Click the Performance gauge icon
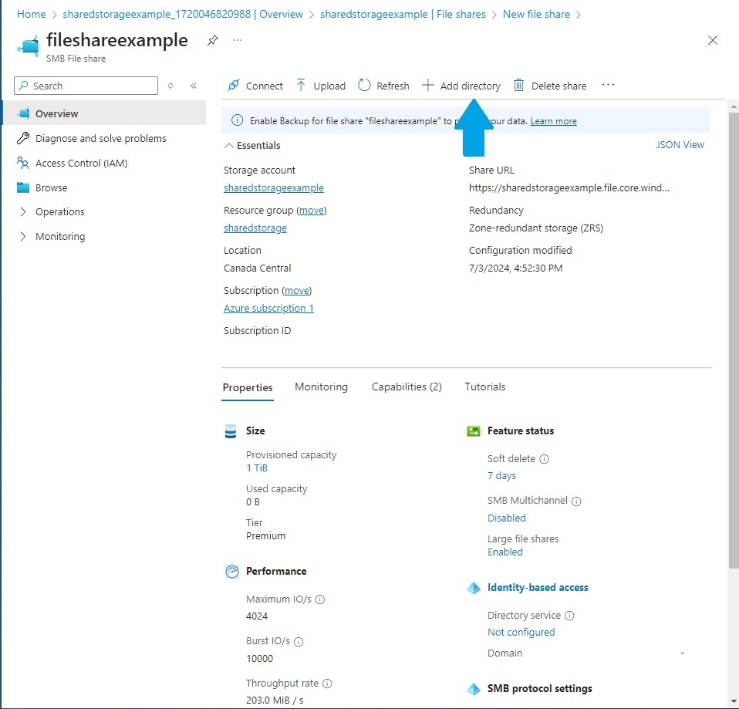 [232, 572]
